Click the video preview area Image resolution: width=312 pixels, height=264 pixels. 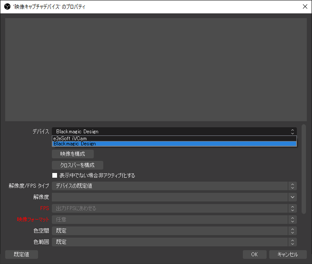pos(156,69)
